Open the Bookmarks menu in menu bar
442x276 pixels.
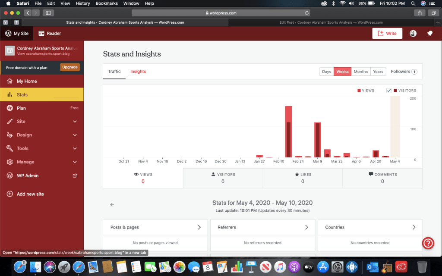(x=106, y=3)
